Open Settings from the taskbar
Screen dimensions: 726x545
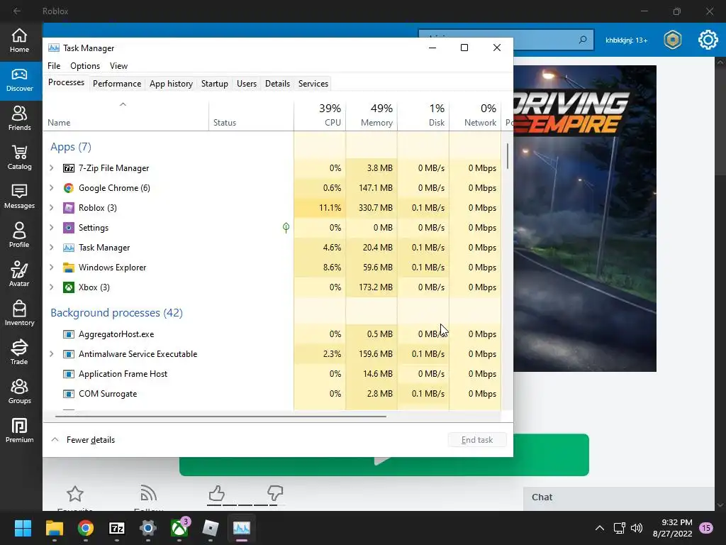pos(148,528)
